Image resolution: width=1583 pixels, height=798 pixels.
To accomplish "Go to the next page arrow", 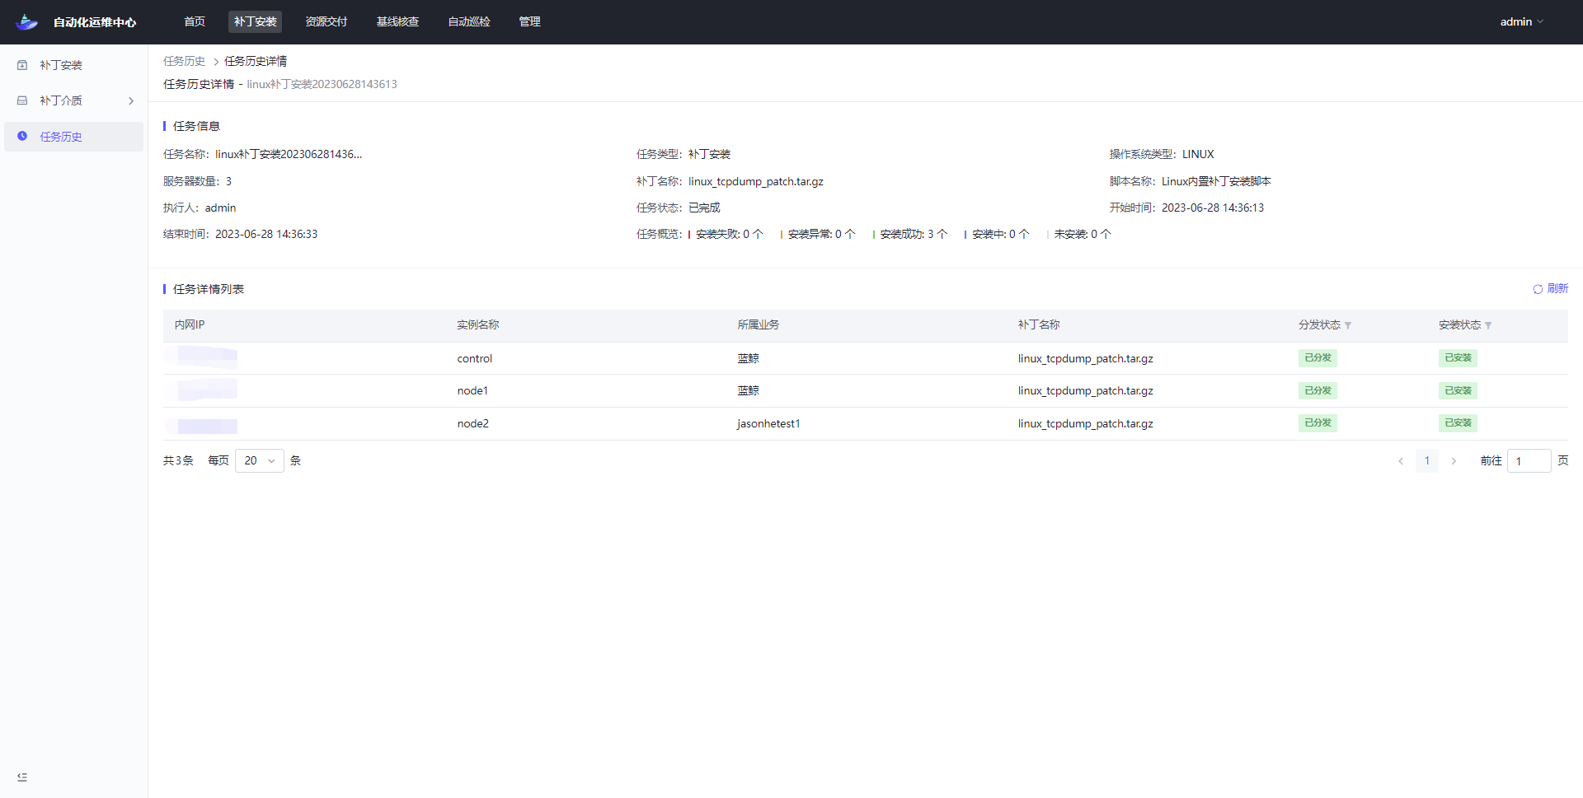I will [1454, 461].
